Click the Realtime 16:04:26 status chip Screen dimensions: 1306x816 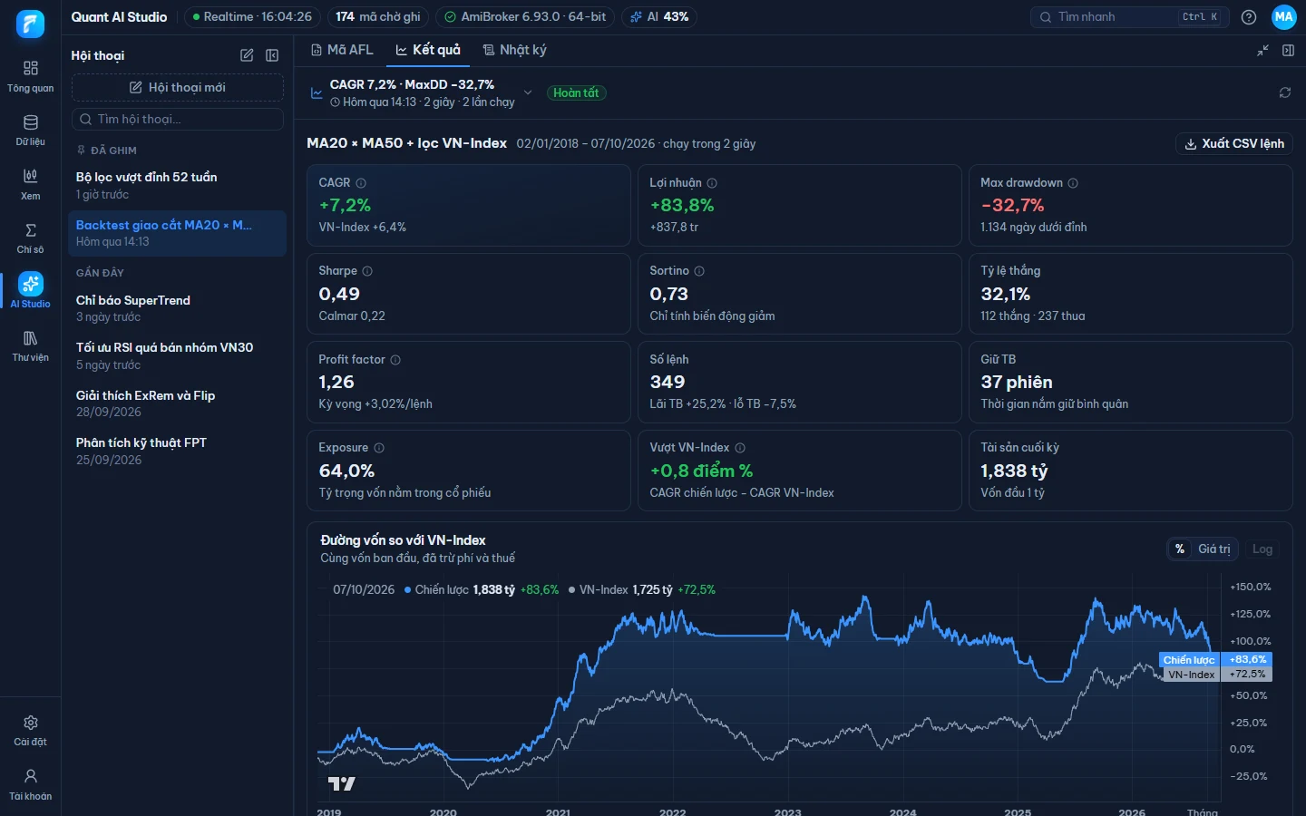coord(252,17)
